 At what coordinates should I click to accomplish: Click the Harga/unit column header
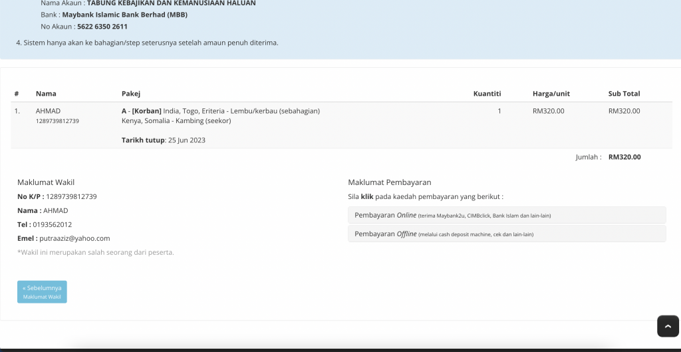pyautogui.click(x=551, y=93)
